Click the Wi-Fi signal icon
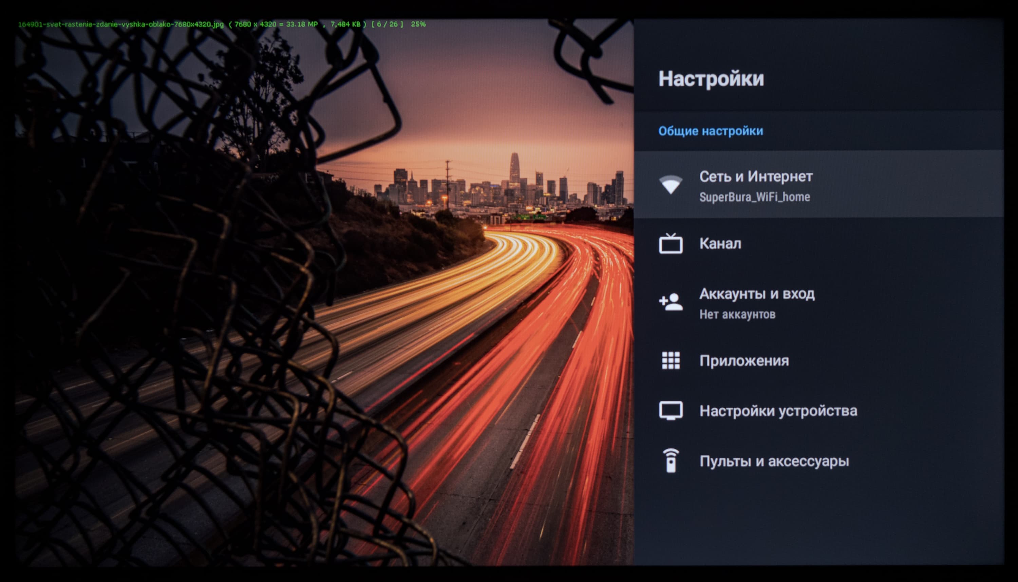 click(670, 184)
